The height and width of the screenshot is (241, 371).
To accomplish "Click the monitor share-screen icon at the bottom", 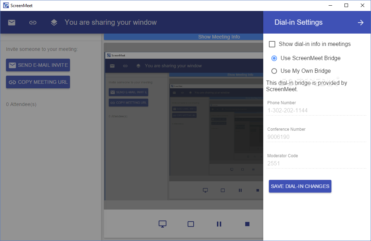I will pyautogui.click(x=163, y=224).
